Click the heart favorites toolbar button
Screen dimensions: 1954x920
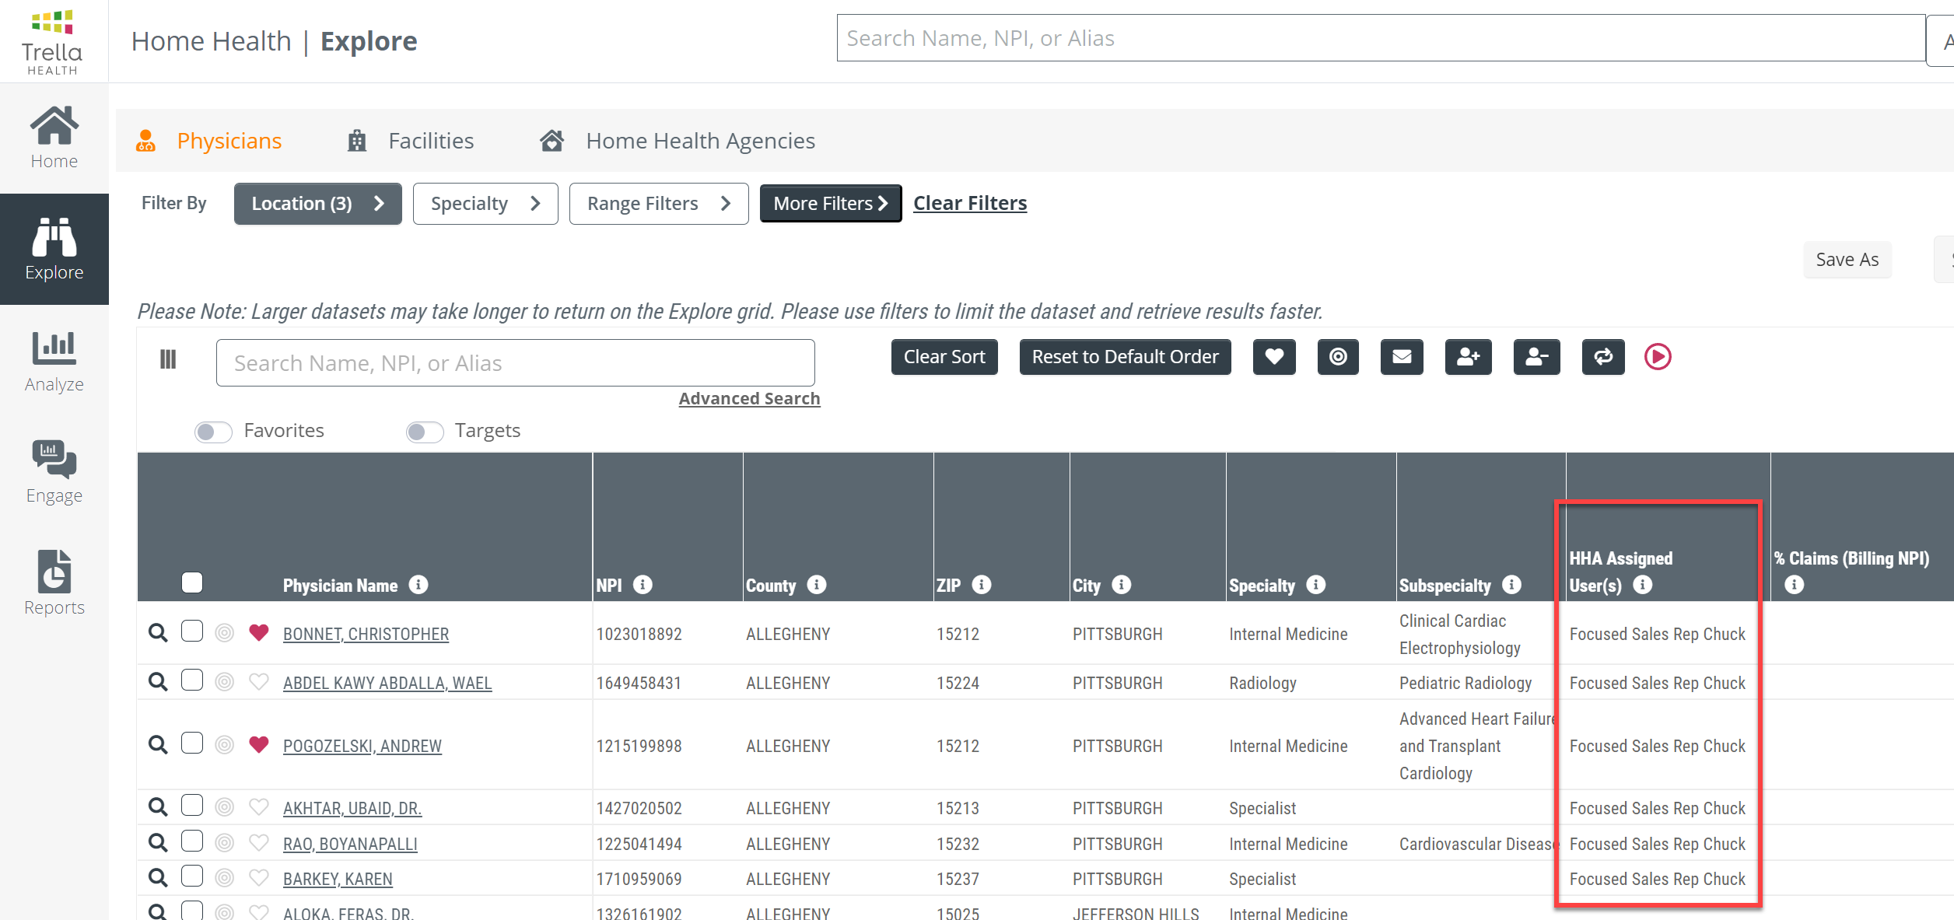(x=1274, y=357)
